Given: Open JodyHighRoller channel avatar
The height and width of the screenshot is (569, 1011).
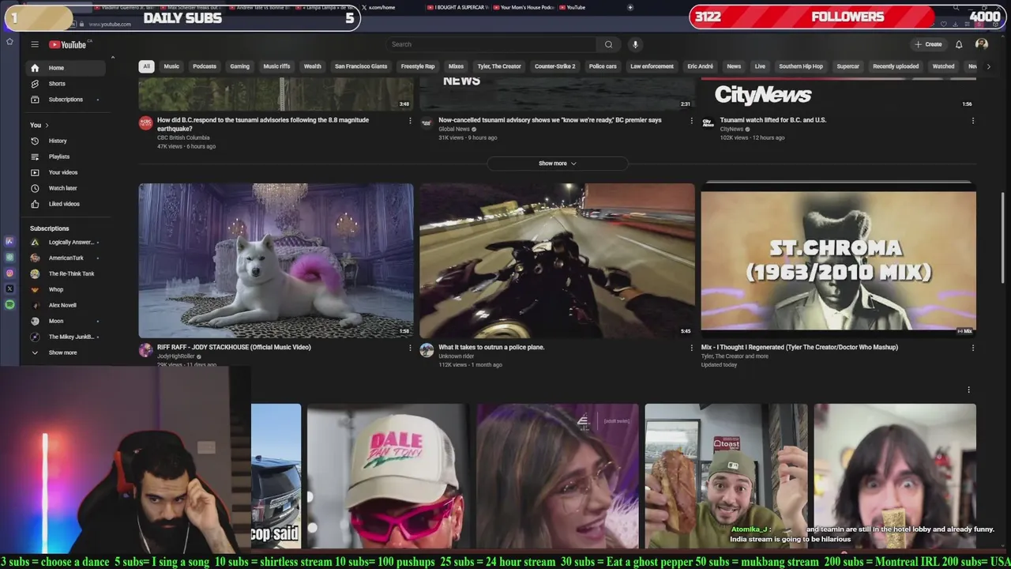Looking at the screenshot, I should (145, 350).
